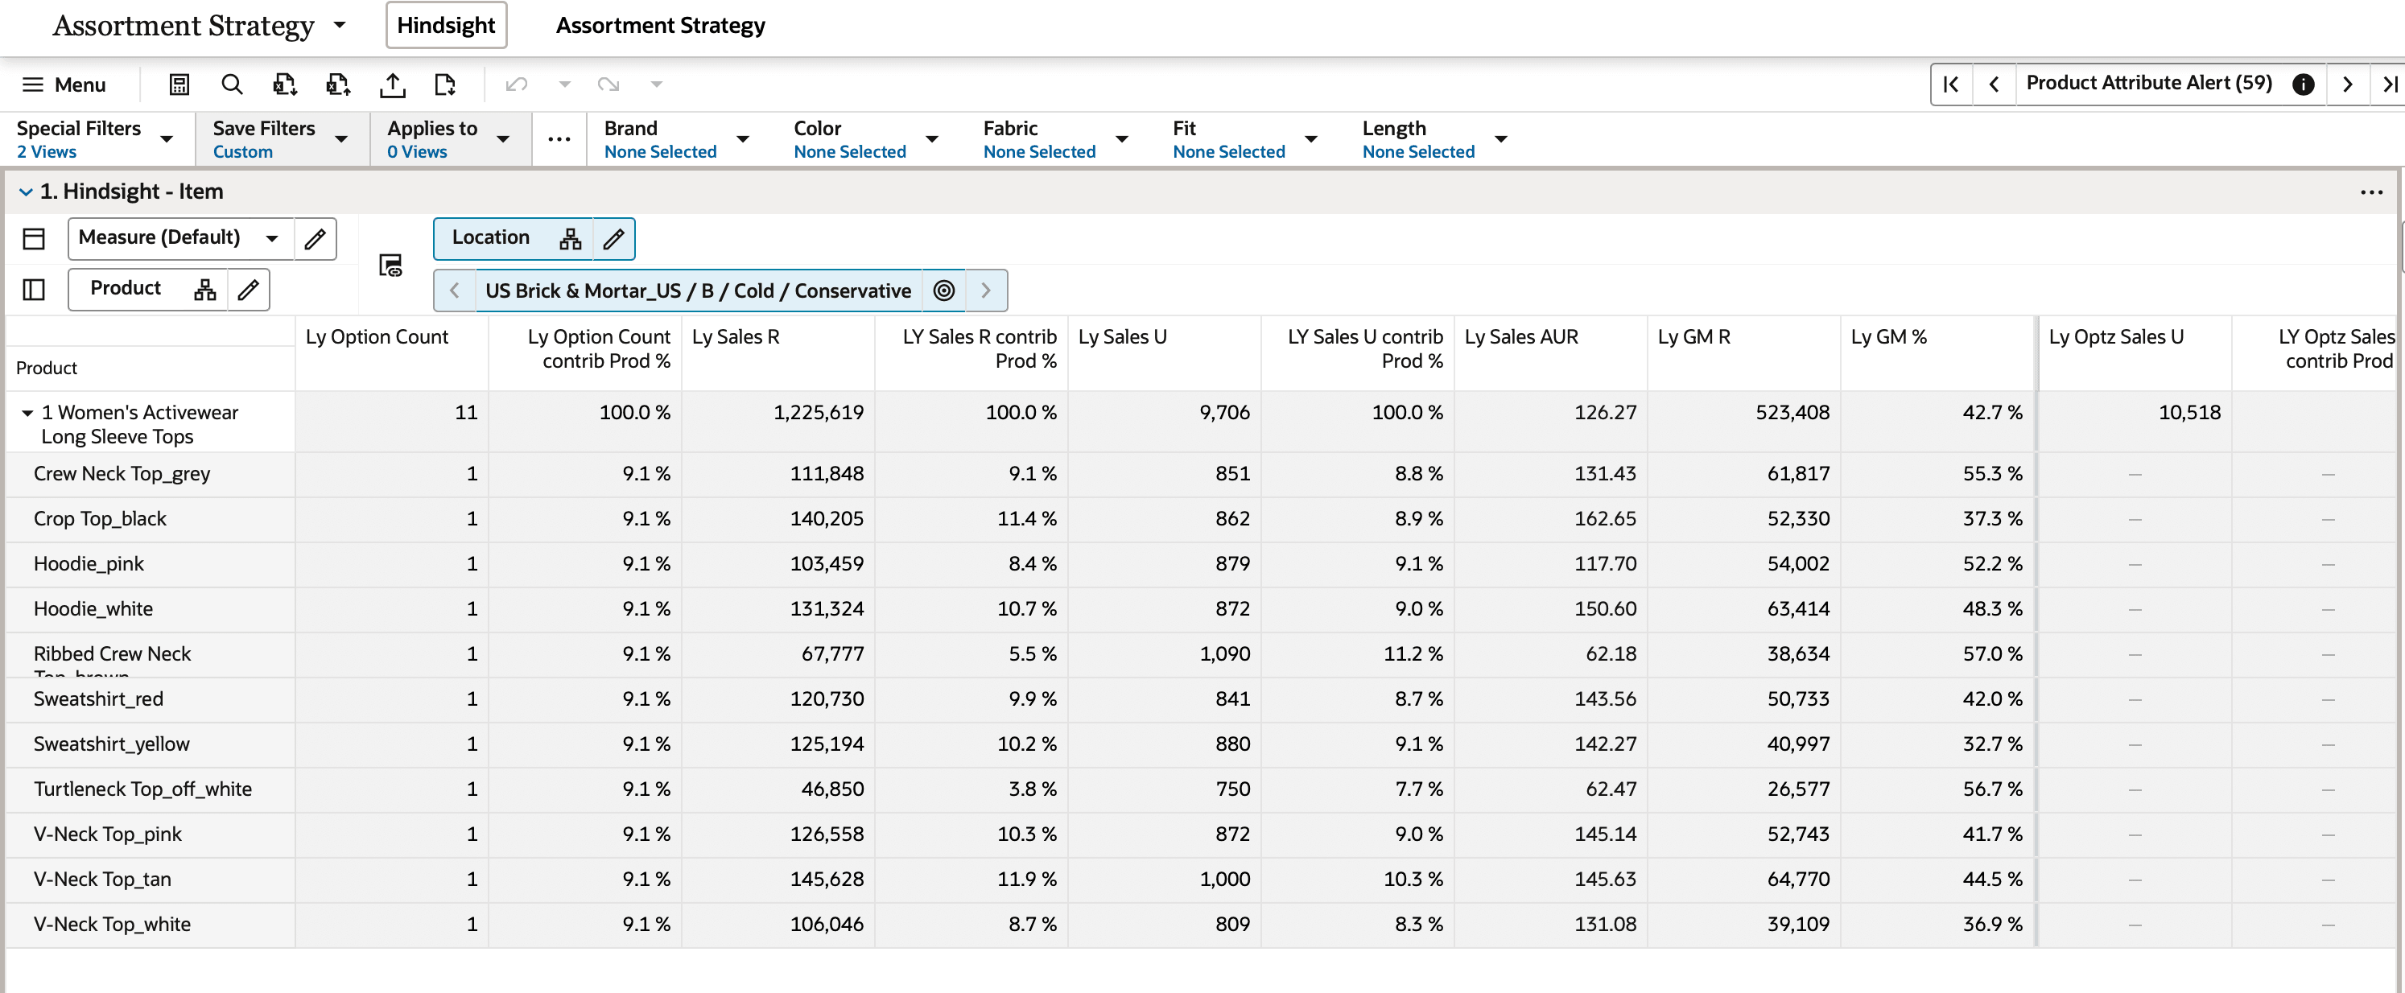This screenshot has height=993, width=2405.
Task: Select the Hoodie_pink product row
Action: click(89, 564)
